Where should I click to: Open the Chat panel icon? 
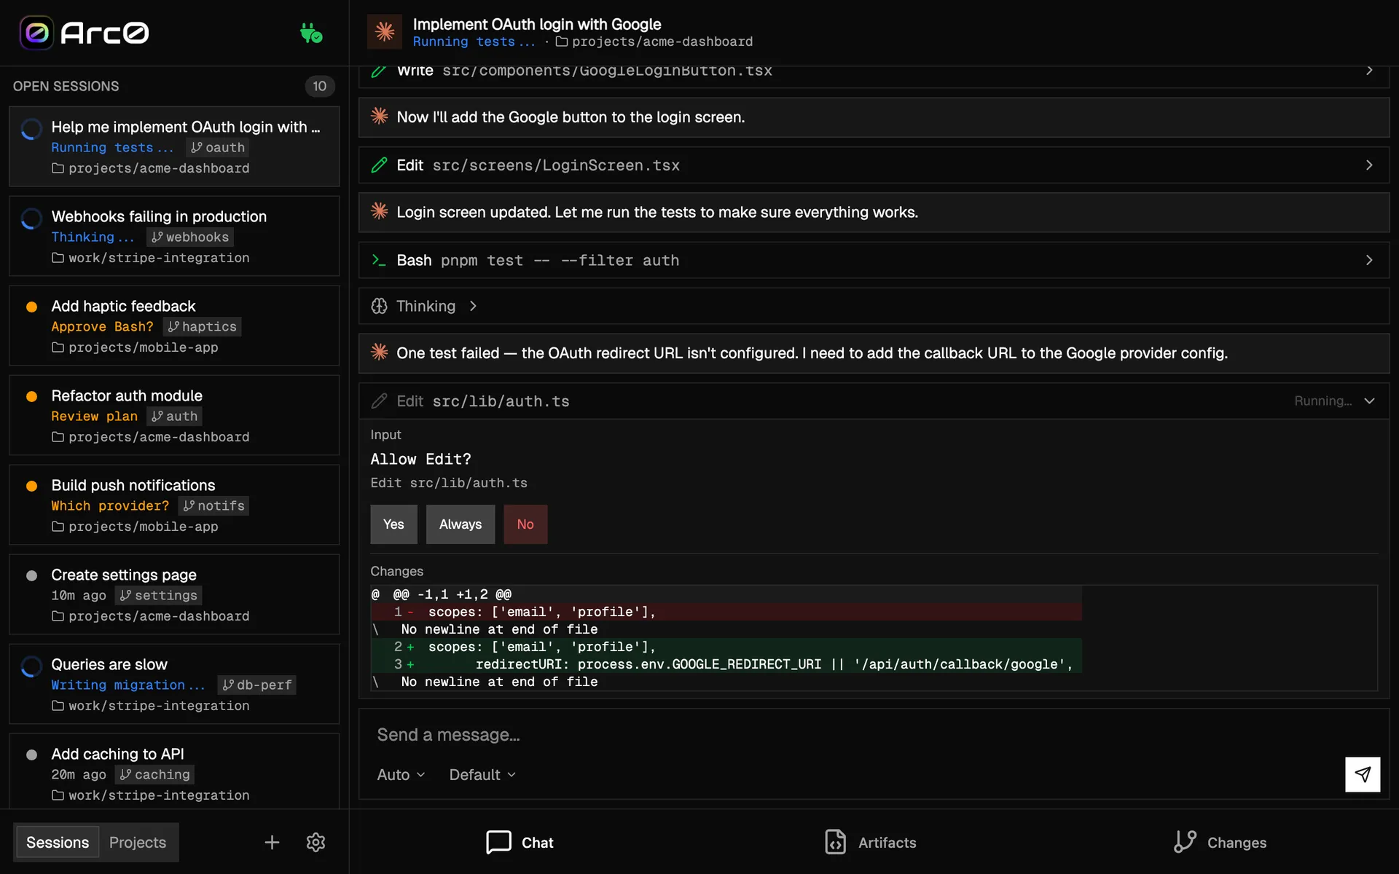tap(498, 842)
